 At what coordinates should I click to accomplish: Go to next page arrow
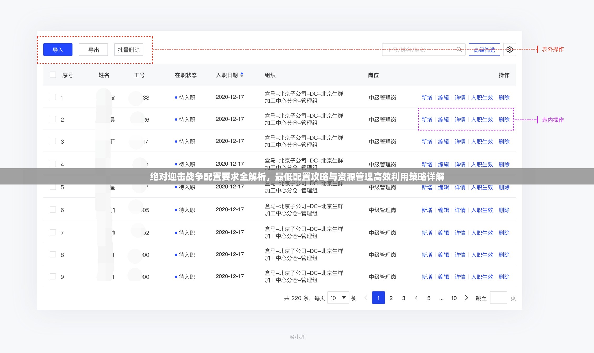pos(467,298)
